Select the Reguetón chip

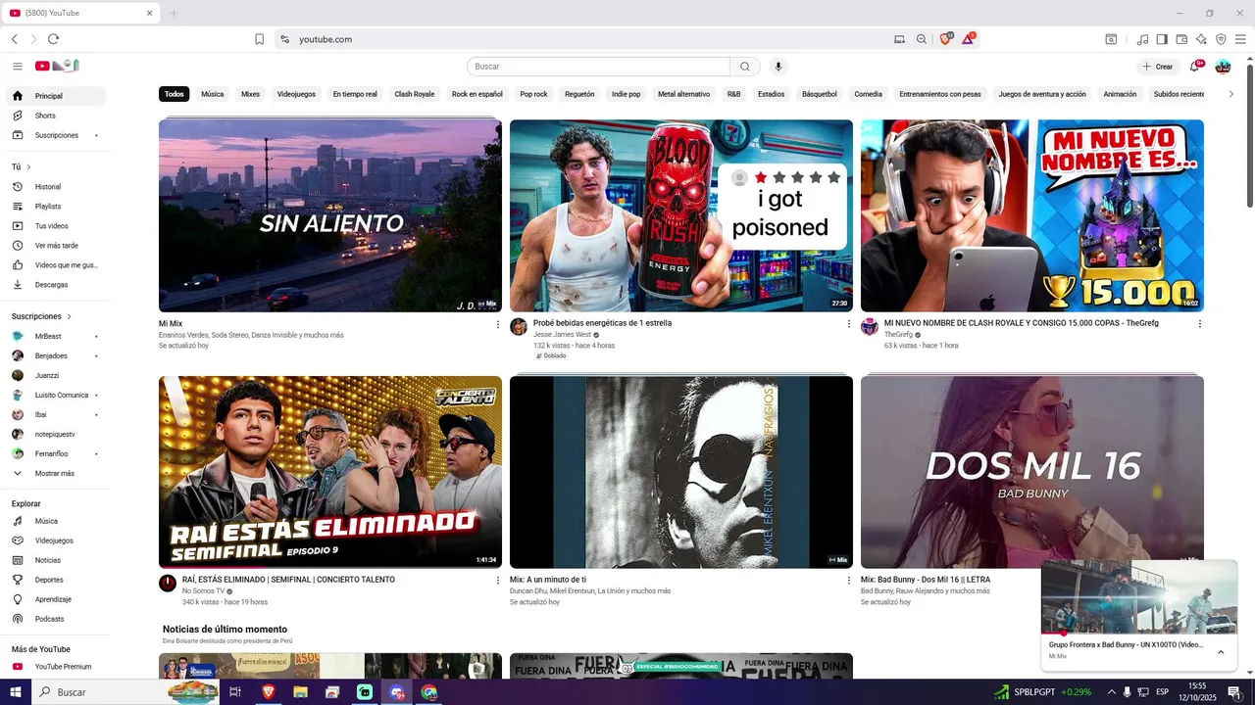click(x=579, y=94)
